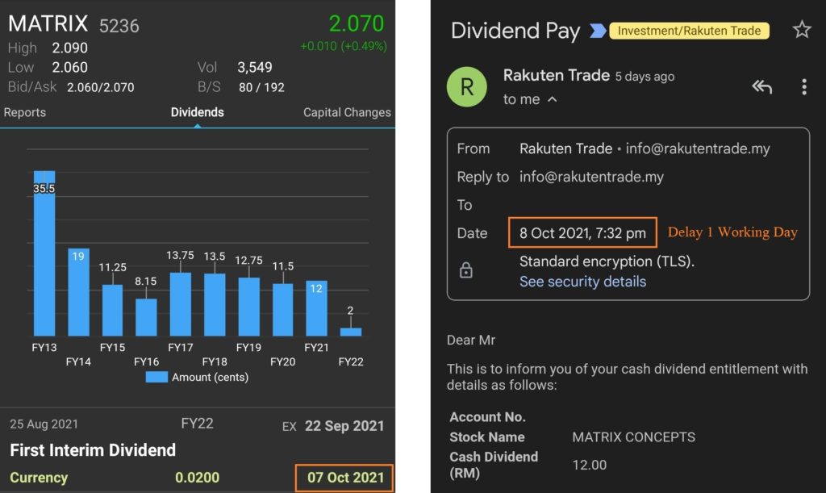Click the Low value 2.060
Viewport: 826px width, 493px height.
point(69,68)
